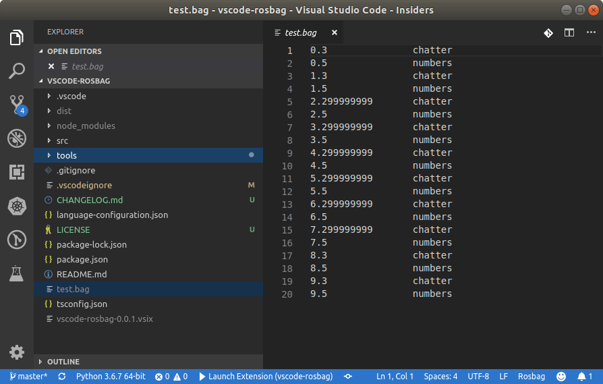
Task: Click the 9.3 value on line 19
Action: click(318, 281)
